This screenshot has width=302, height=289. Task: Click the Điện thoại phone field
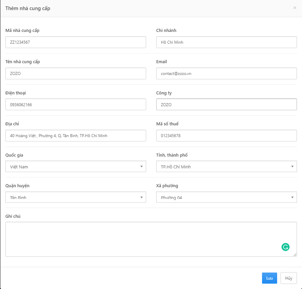(76, 105)
